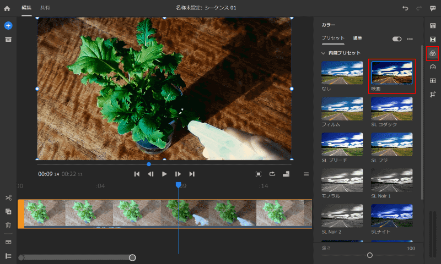Click the scissors split clip icon
This screenshot has width=441, height=264.
coord(8,198)
